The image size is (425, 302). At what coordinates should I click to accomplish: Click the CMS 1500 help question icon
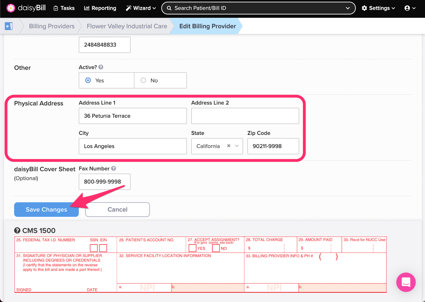tap(17, 231)
